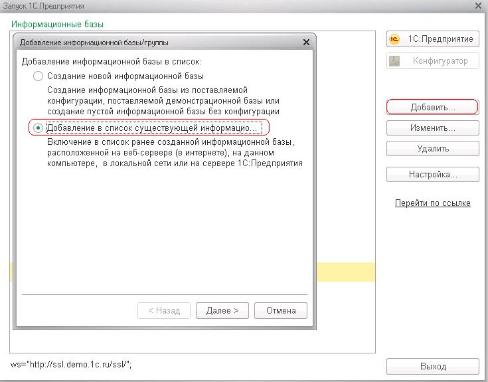The image size is (488, 382).
Task: Click the "Далее >" button
Action: (222, 310)
